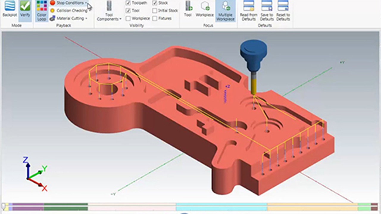
Task: Check the Initial Stock checkbox
Action: click(x=155, y=11)
